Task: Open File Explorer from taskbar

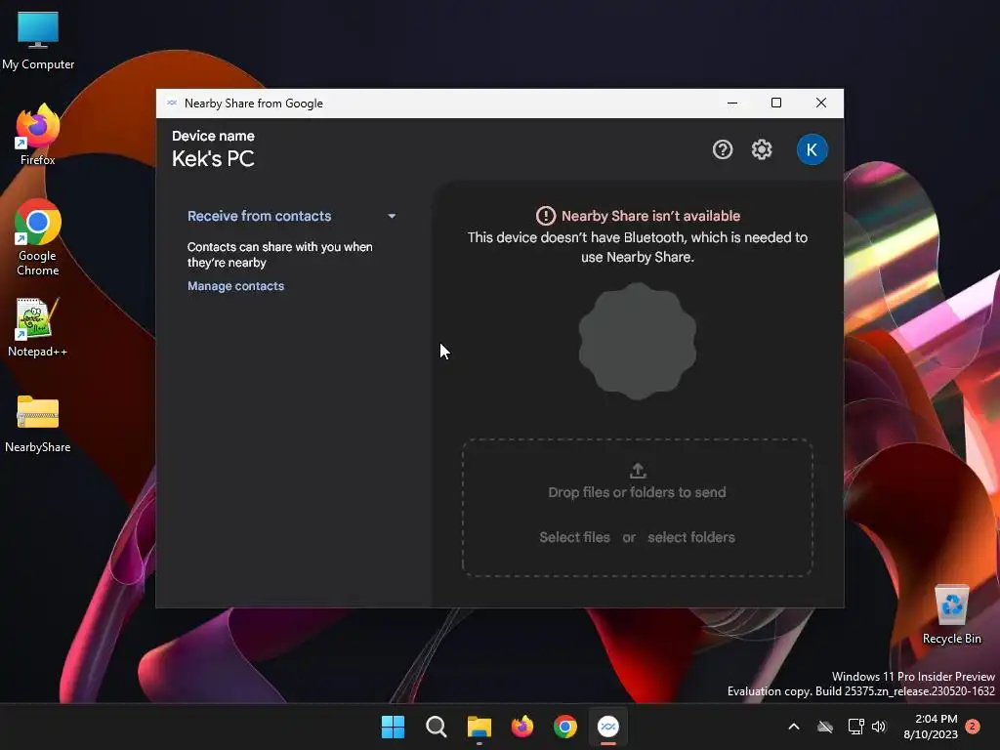Action: 479,727
